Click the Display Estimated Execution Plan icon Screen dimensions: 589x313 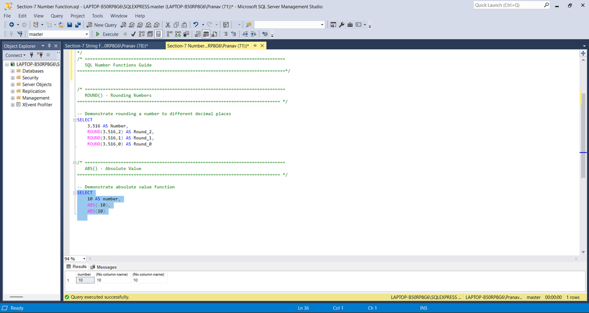click(x=141, y=33)
